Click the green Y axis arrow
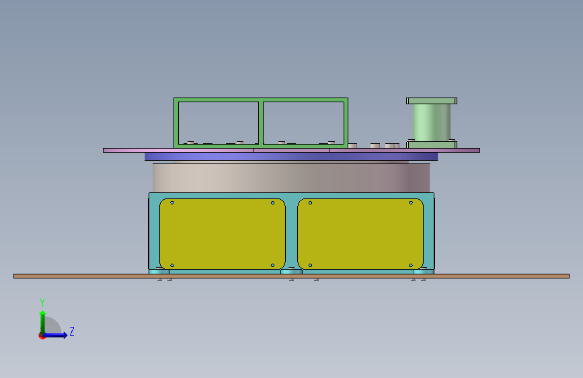The image size is (583, 378). [43, 322]
